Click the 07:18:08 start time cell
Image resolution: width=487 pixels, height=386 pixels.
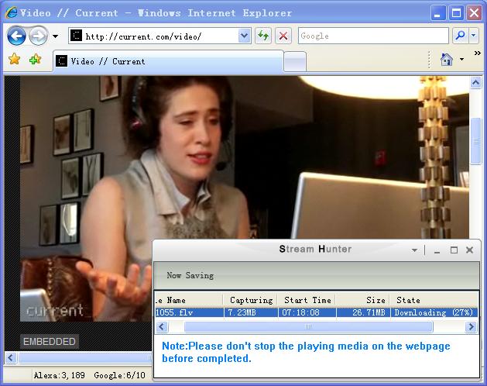[300, 312]
